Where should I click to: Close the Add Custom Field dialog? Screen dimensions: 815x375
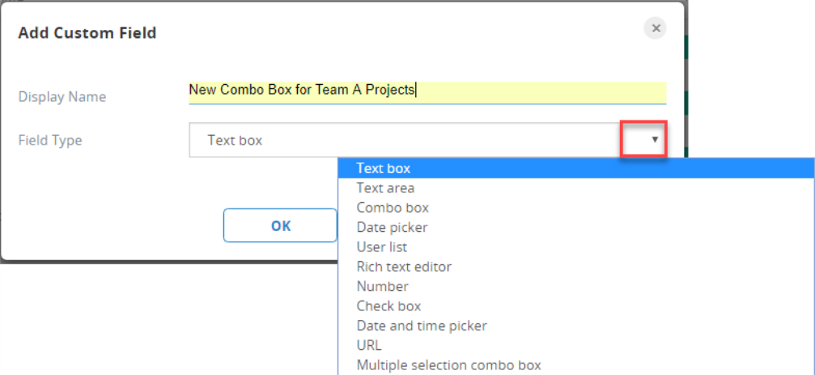(656, 28)
